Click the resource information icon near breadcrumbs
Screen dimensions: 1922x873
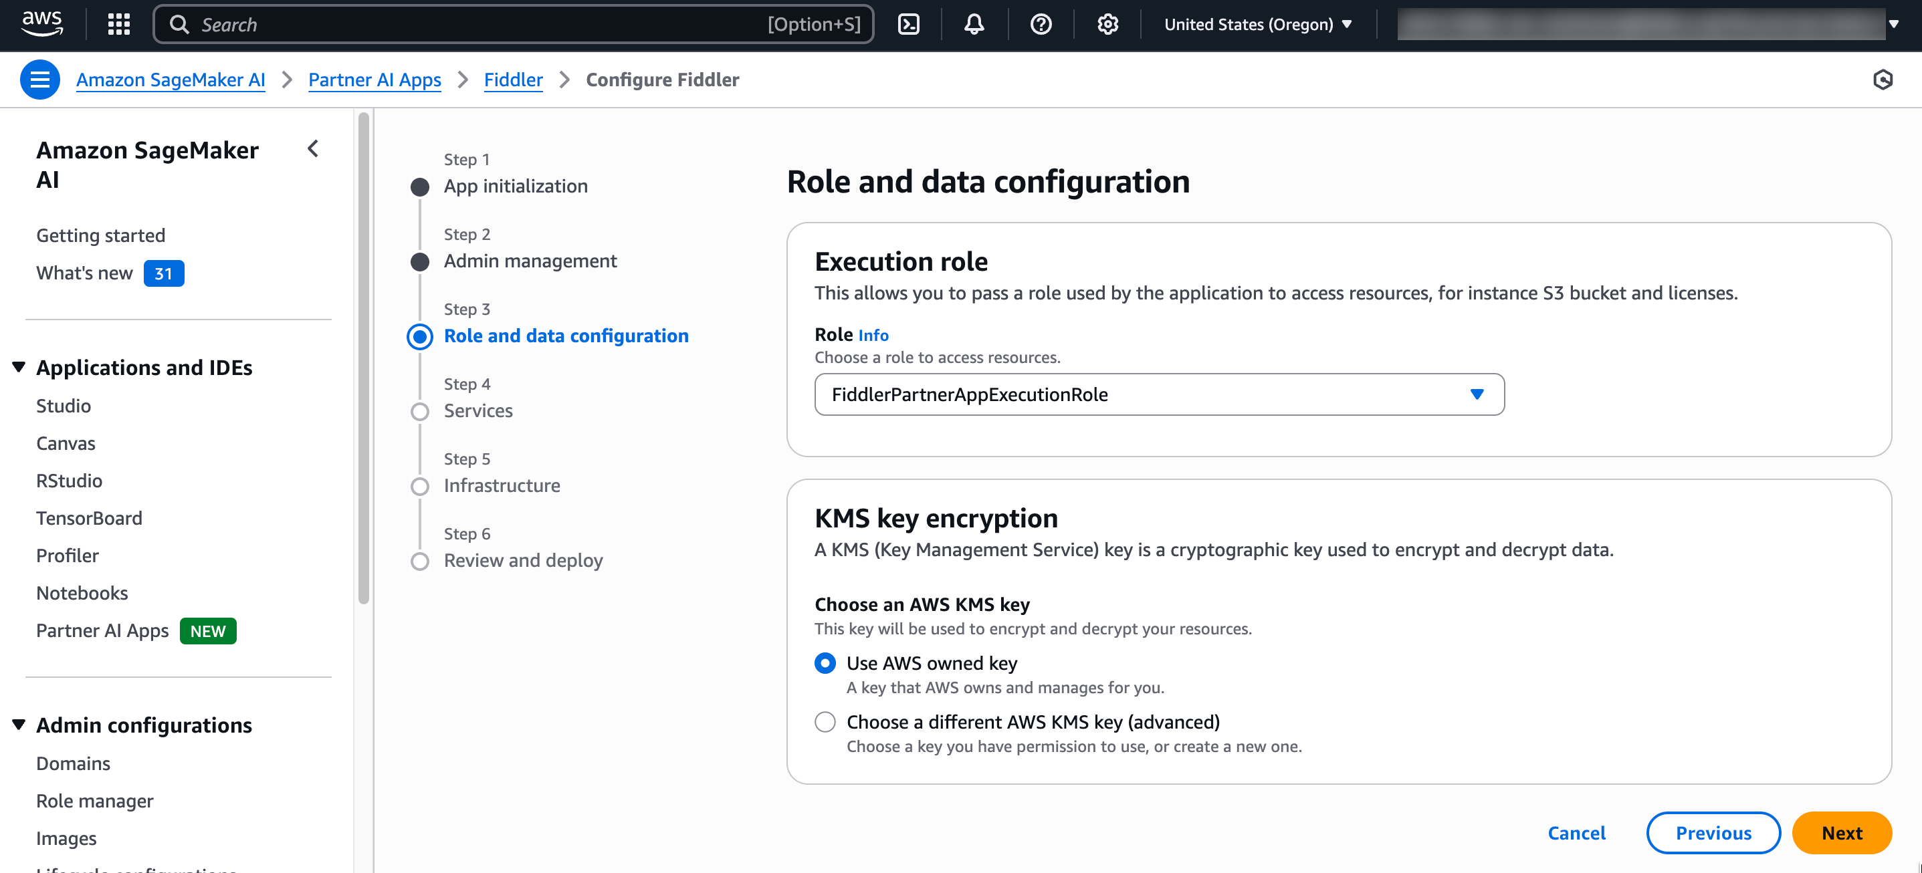[1885, 79]
